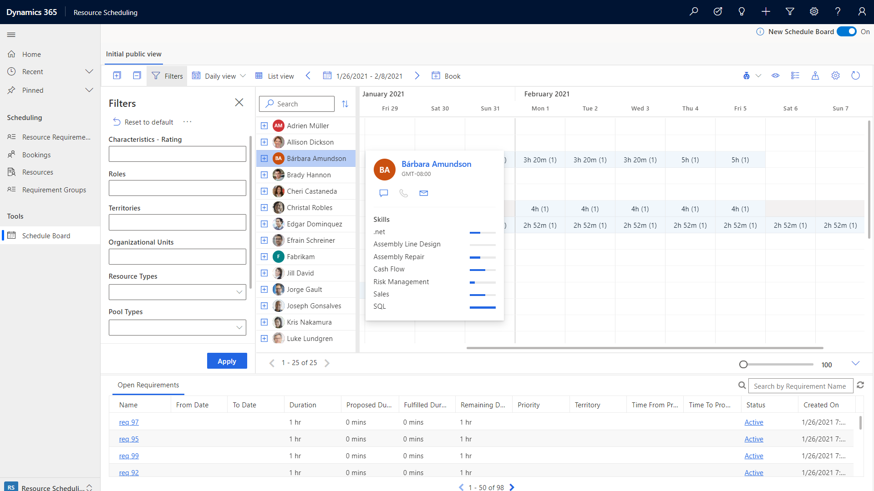Viewport: 874px width, 491px height.
Task: Click Apply button to apply filters
Action: (227, 361)
